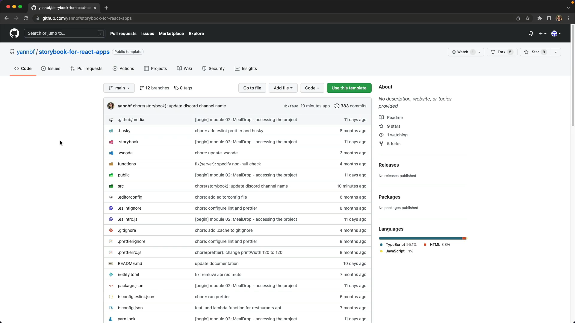This screenshot has height=323, width=575.
Task: Click the tag icon for 0 tags
Action: pos(176,88)
